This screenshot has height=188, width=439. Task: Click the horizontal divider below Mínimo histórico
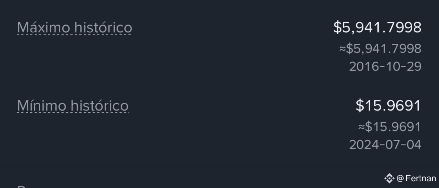tap(220, 165)
